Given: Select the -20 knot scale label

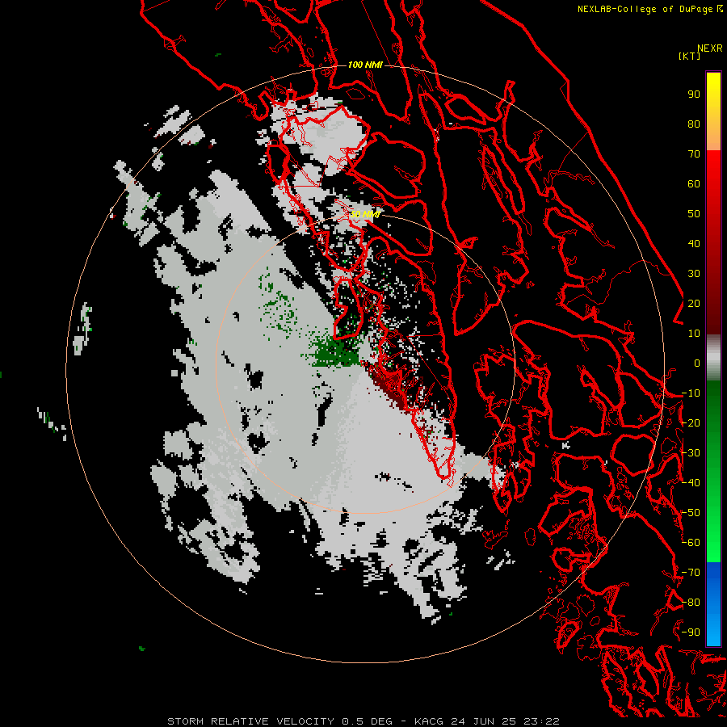Looking at the screenshot, I should [x=691, y=423].
